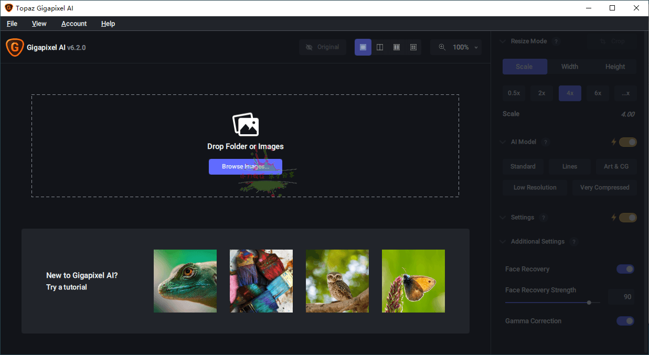This screenshot has width=649, height=355.
Task: Select the single view layout icon
Action: click(363, 47)
